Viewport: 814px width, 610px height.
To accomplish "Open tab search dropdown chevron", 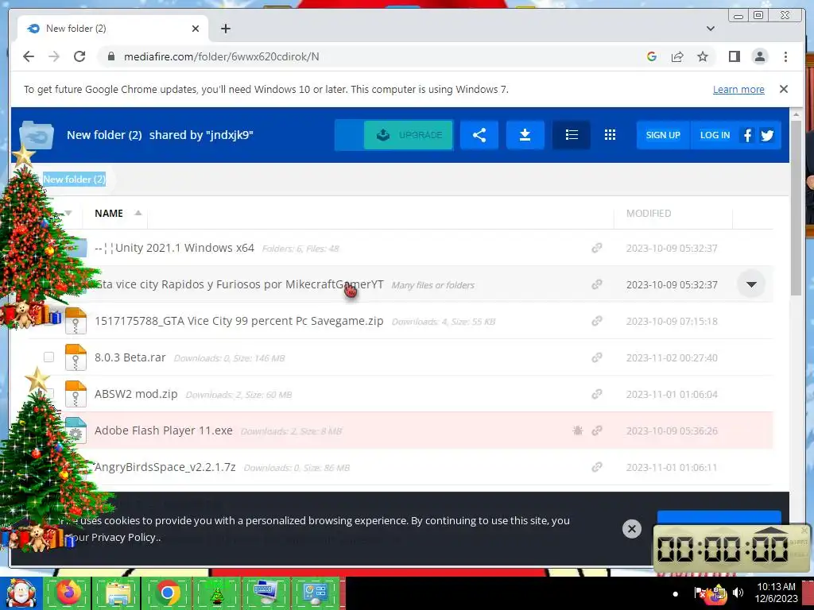I will point(710,29).
